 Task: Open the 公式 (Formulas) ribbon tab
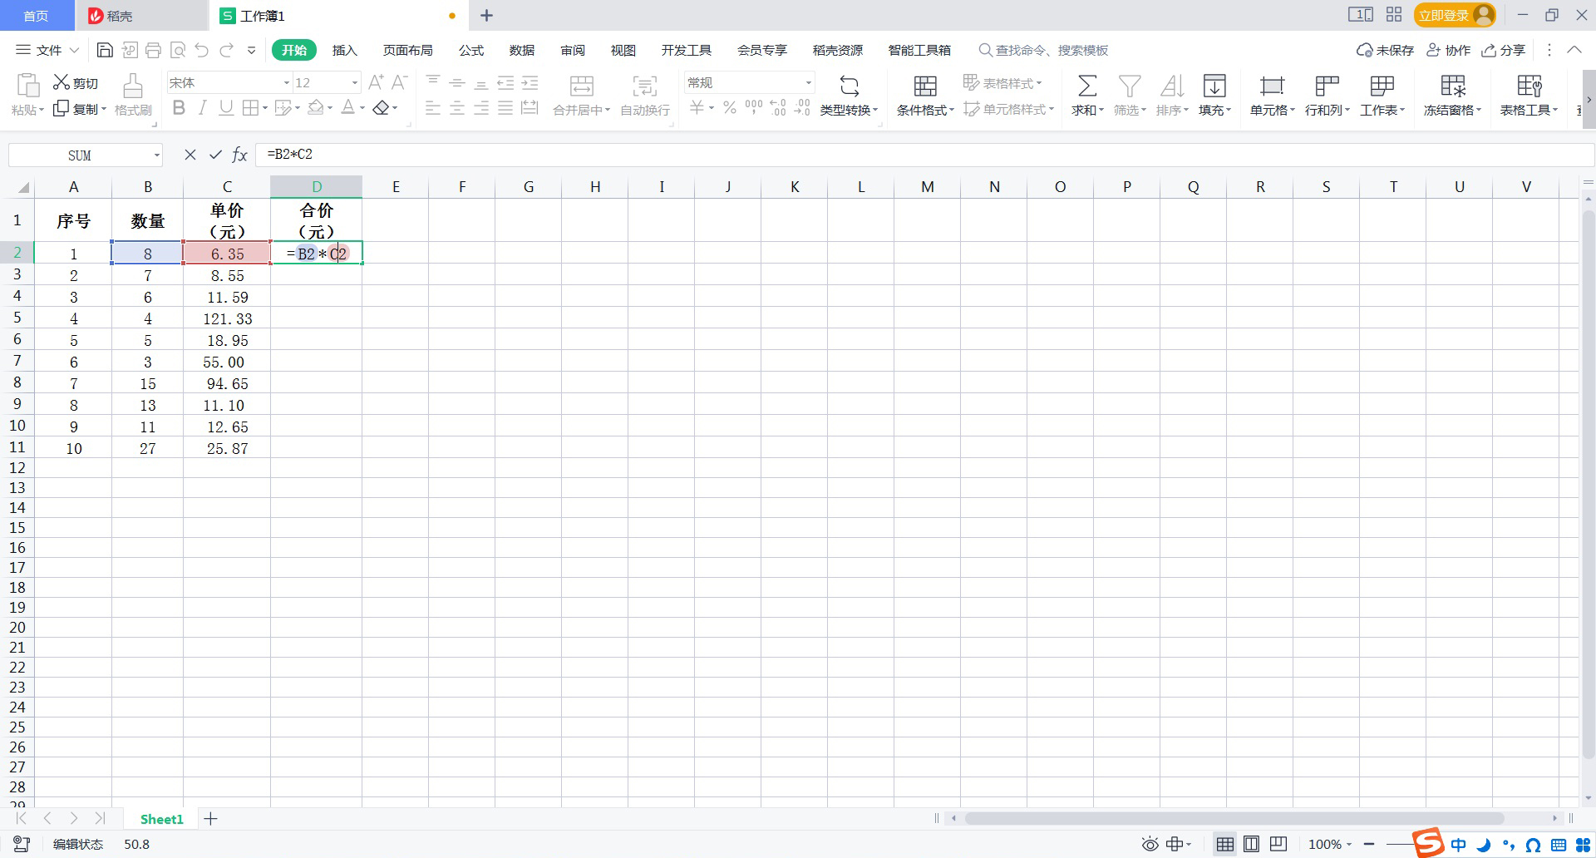pyautogui.click(x=471, y=50)
